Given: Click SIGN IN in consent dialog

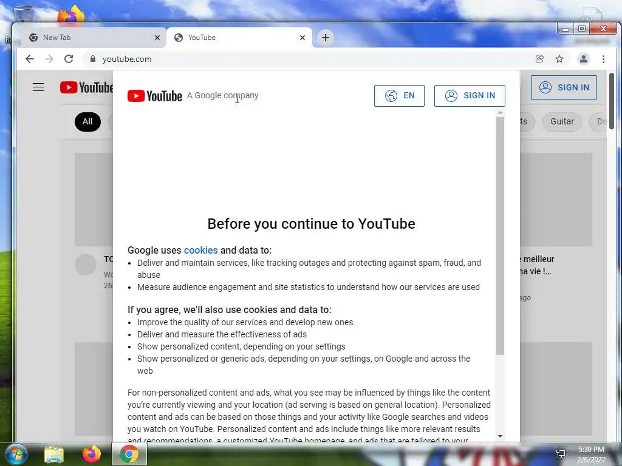Looking at the screenshot, I should (x=470, y=95).
